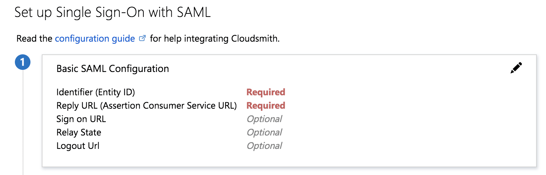Screen dimensions: 546x175
Task: Click the Optional value for Sign on URL
Action: (x=264, y=119)
